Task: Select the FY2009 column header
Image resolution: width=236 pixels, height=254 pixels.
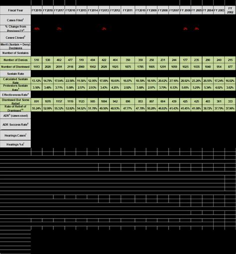Action: coord(151,10)
